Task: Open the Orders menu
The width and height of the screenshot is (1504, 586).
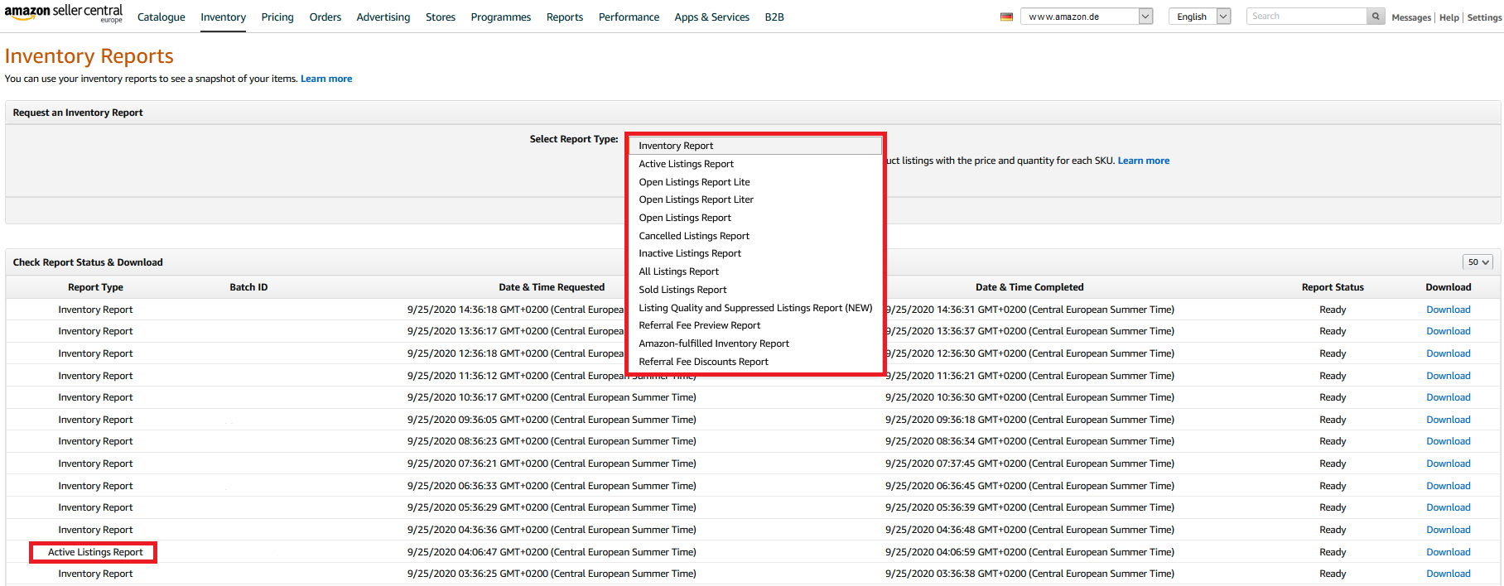Action: (325, 17)
